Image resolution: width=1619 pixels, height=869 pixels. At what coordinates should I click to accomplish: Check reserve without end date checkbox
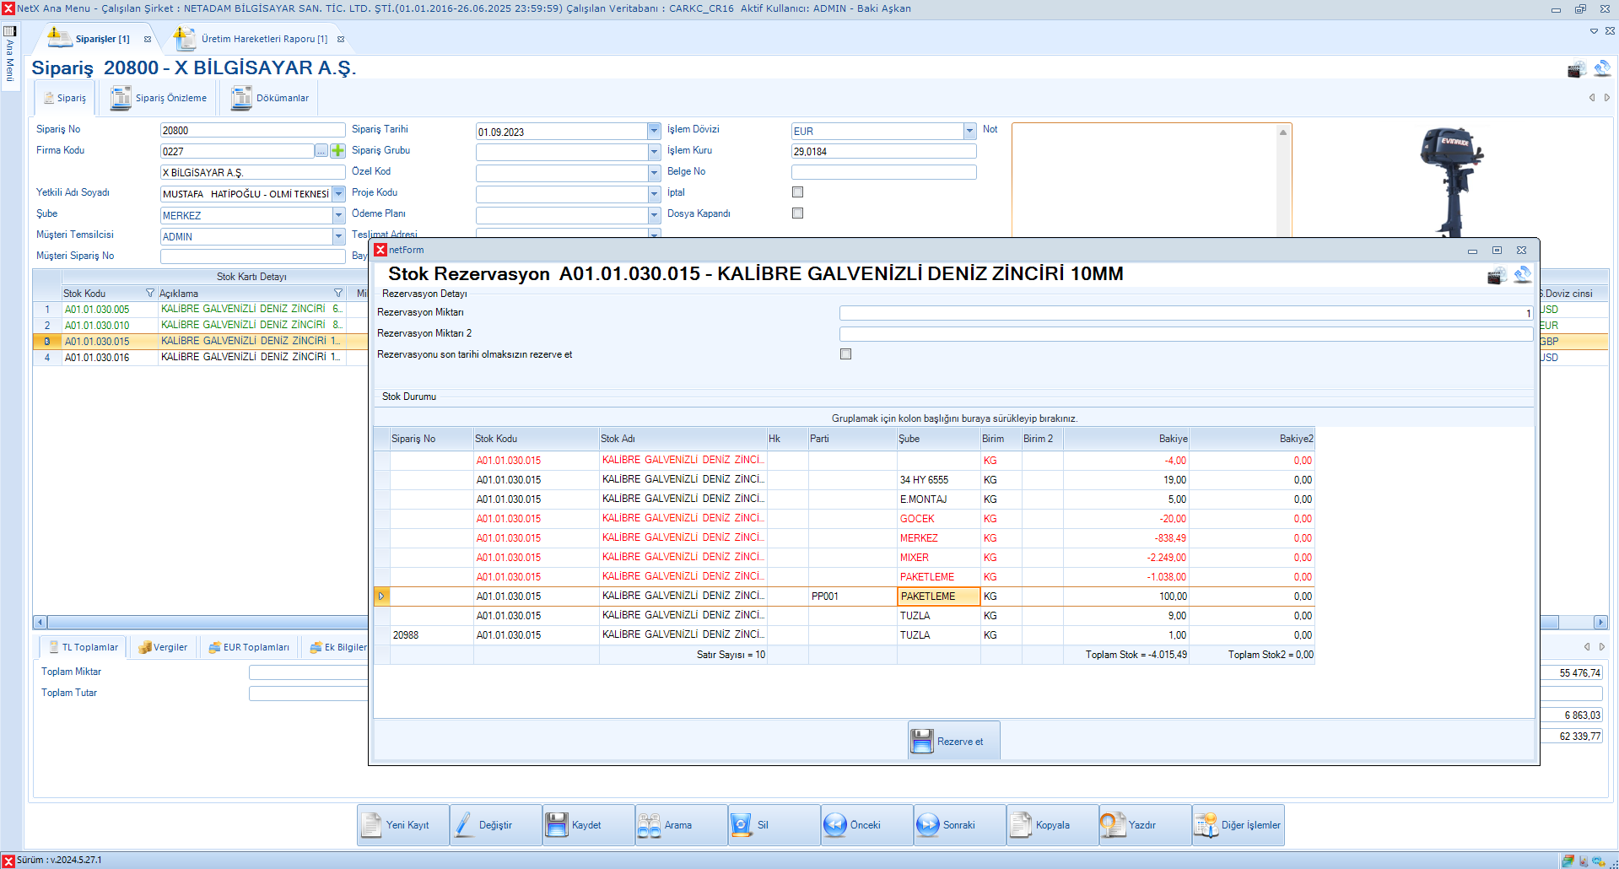pyautogui.click(x=845, y=354)
